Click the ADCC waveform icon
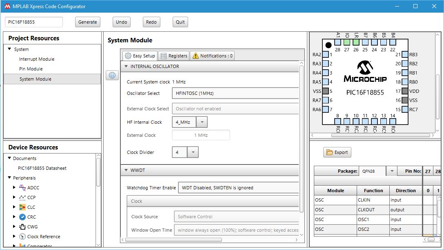This screenshot has width=444, height=250. coord(22,188)
